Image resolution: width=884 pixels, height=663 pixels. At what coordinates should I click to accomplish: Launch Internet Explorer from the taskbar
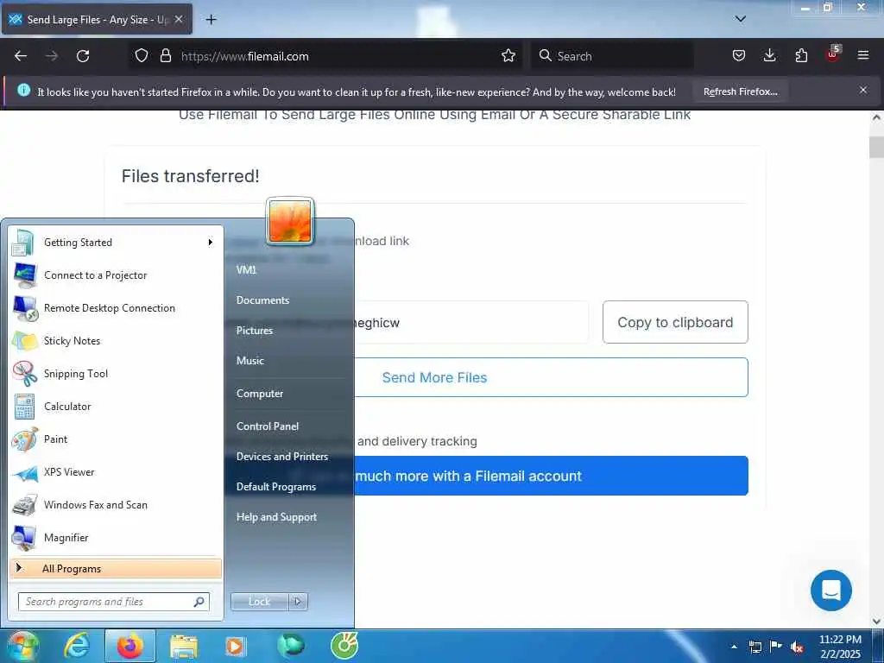tap(77, 646)
